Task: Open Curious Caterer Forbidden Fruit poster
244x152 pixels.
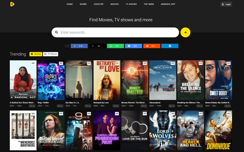Action: [107, 130]
